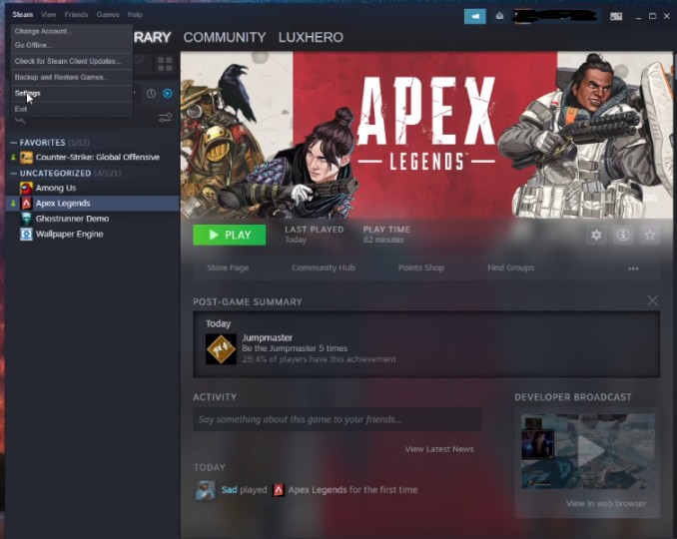Click the Ghostrunner Demo game icon

click(26, 219)
